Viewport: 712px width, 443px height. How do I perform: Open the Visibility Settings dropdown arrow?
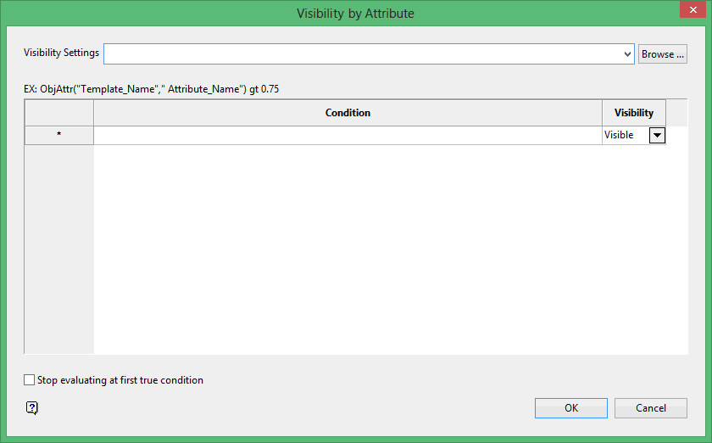click(x=627, y=54)
